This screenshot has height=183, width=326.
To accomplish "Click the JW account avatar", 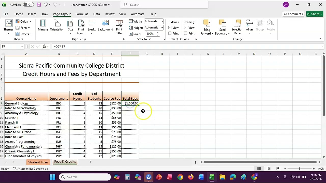I will pos(286,5).
